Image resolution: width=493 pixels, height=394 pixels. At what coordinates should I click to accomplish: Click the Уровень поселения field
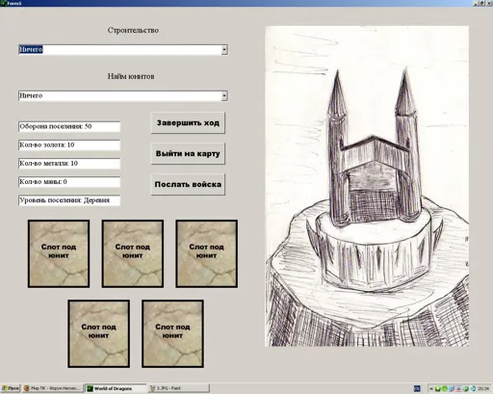[x=69, y=200]
